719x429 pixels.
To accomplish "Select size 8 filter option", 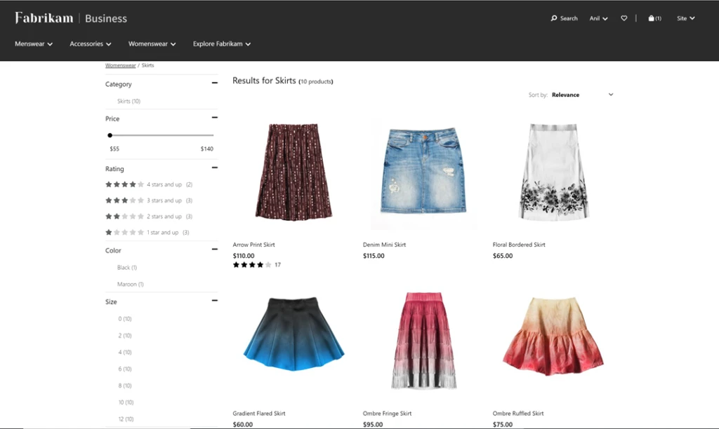I will (x=124, y=386).
